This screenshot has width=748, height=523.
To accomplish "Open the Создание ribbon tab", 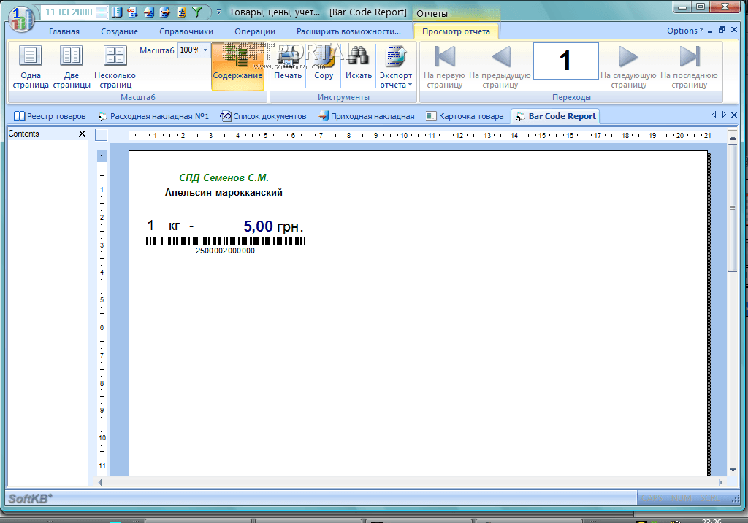I will coord(119,31).
